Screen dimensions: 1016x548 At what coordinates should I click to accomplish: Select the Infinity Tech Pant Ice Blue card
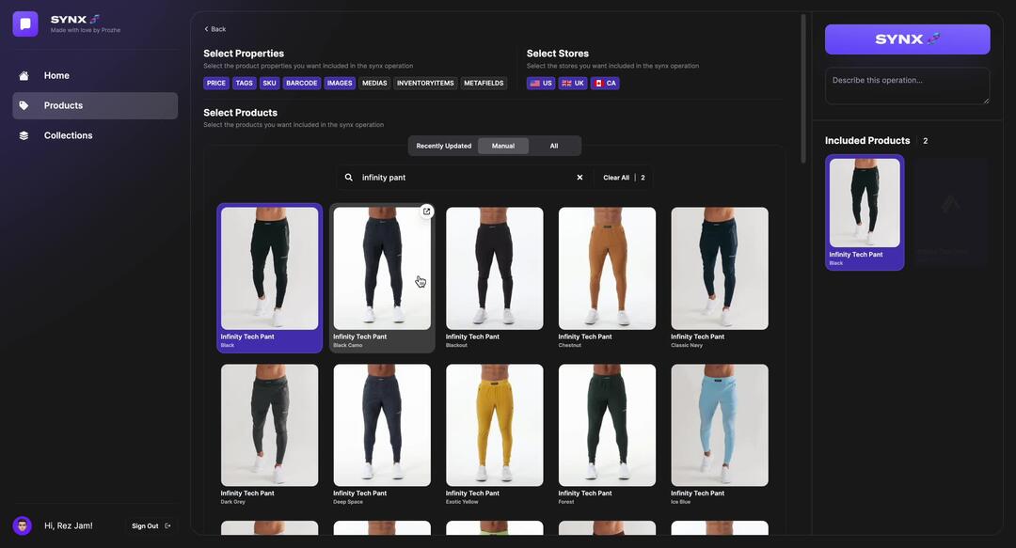tap(720, 434)
